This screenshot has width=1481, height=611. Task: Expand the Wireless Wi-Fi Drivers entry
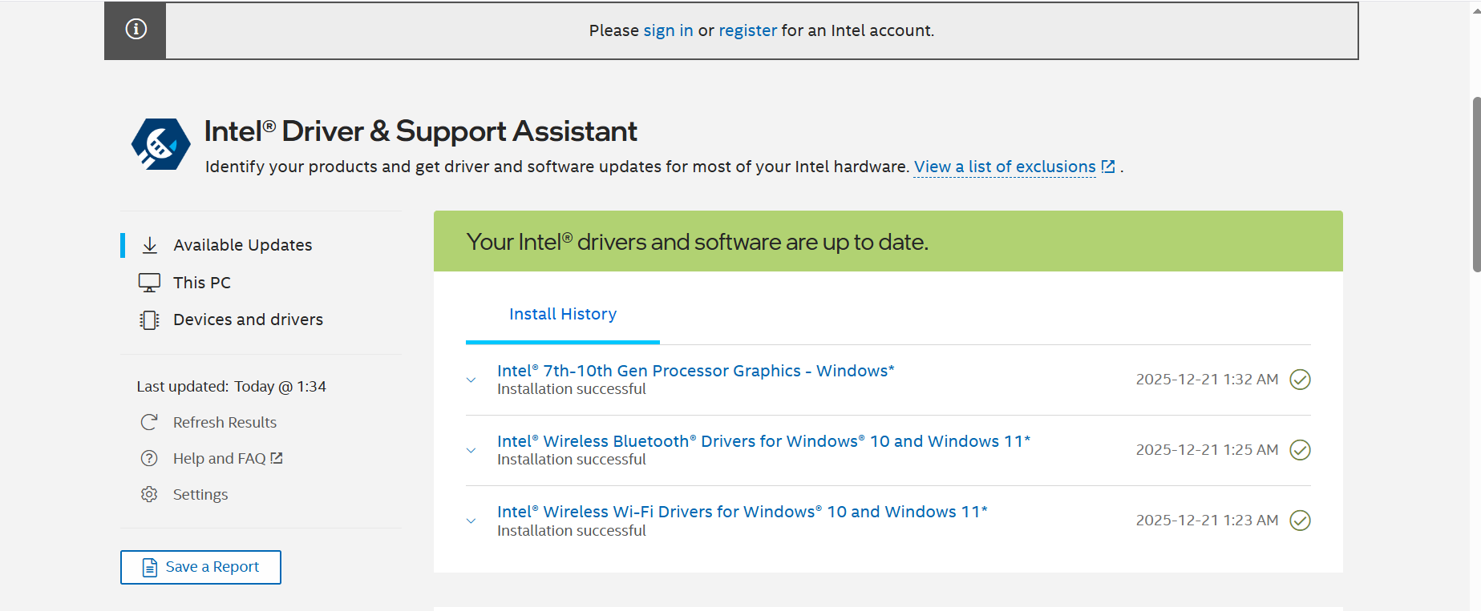[471, 521]
